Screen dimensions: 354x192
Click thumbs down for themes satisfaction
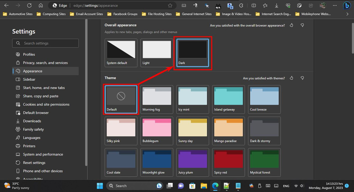(x=302, y=78)
